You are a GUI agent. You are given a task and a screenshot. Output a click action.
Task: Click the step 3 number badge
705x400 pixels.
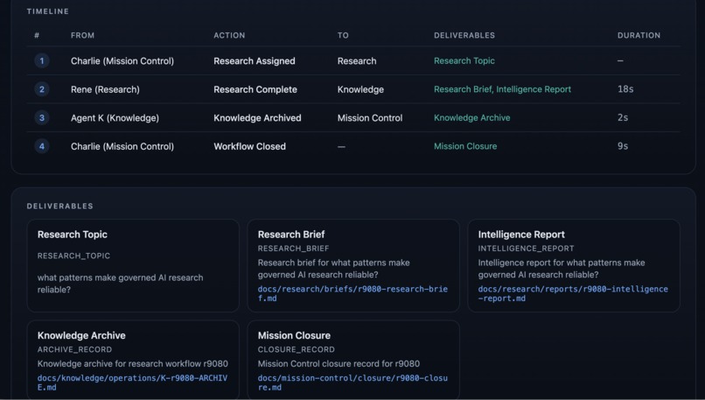tap(42, 118)
